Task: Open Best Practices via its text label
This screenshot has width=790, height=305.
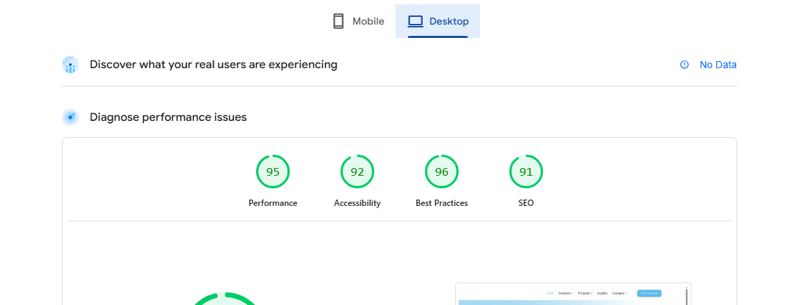Action: click(442, 203)
